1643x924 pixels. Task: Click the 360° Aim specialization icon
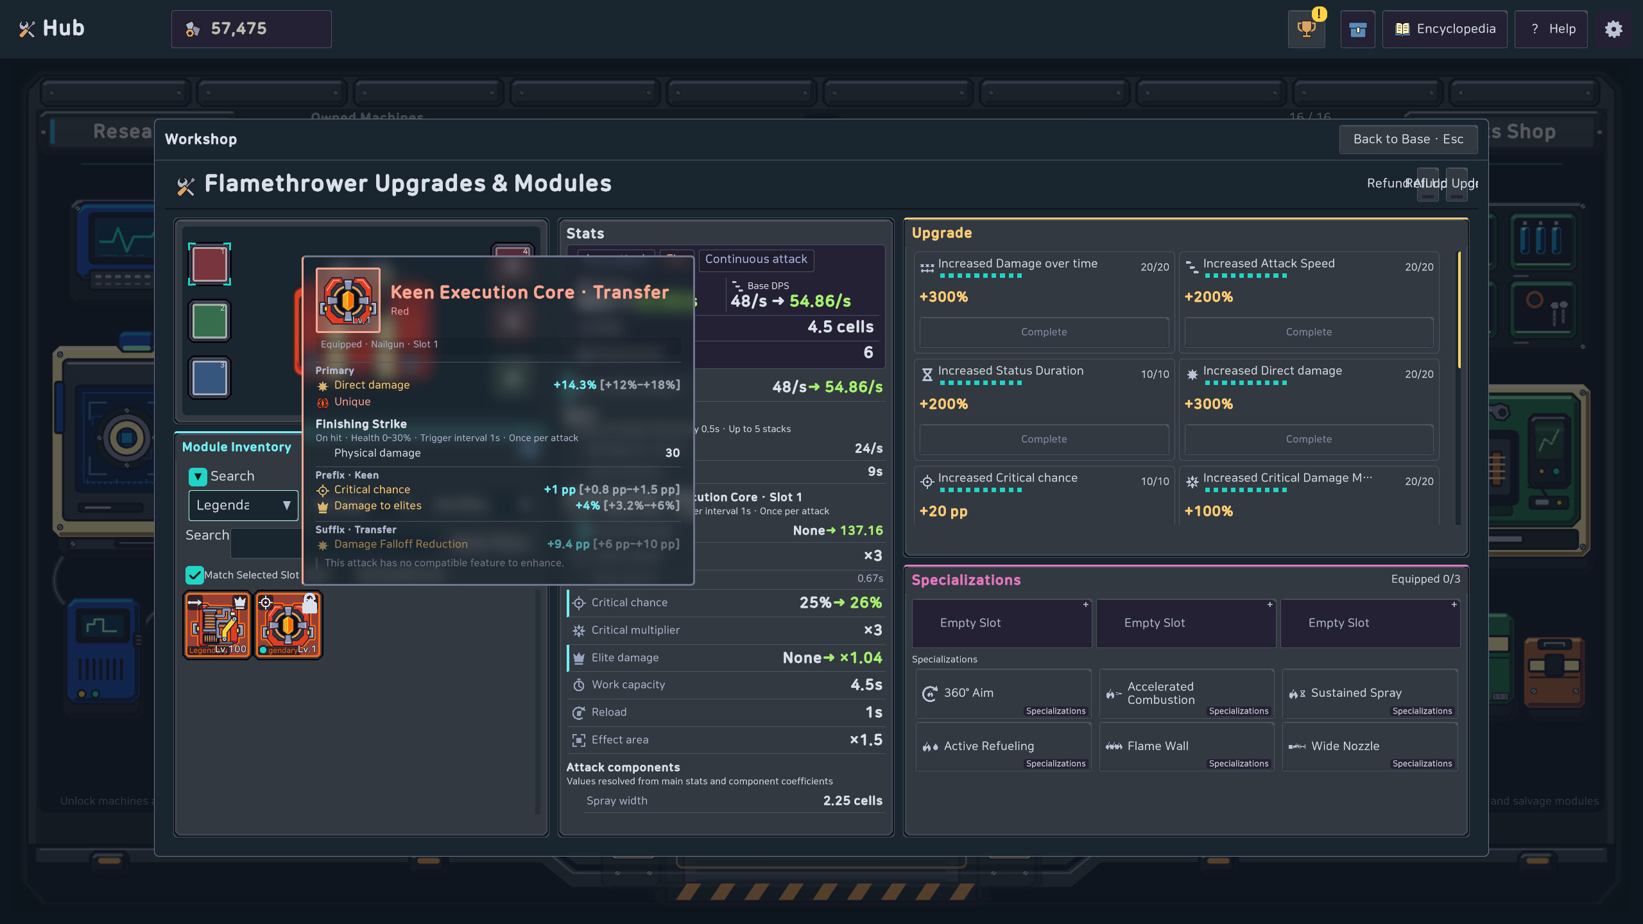[929, 693]
